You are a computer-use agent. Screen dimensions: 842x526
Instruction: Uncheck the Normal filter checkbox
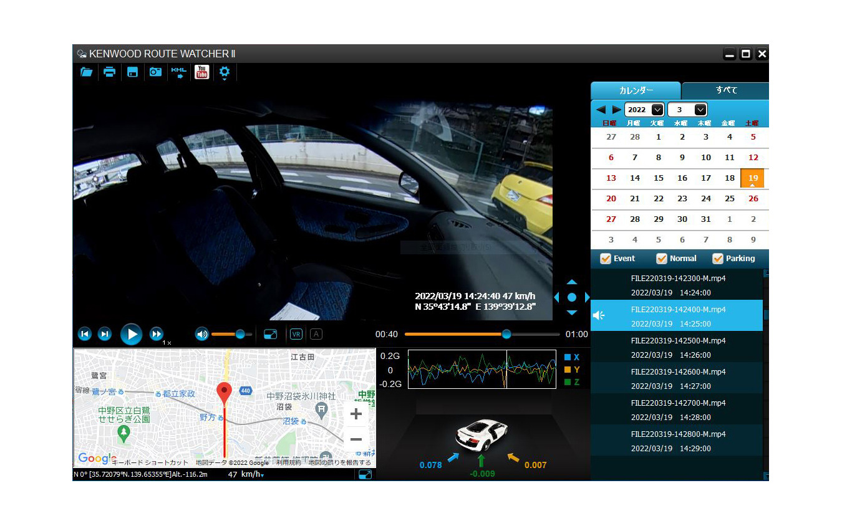pos(662,259)
